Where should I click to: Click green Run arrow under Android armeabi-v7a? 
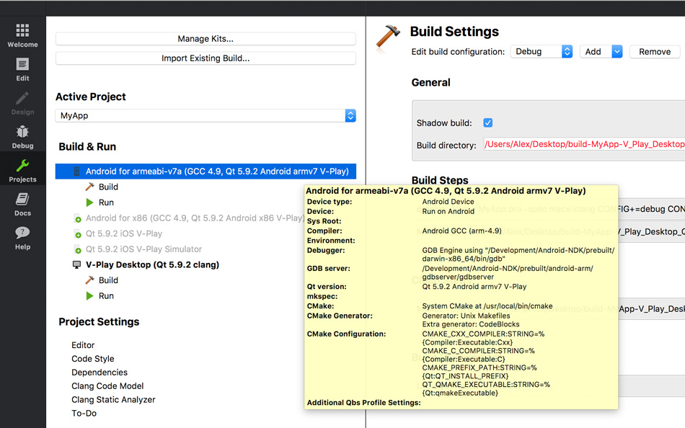pos(90,202)
